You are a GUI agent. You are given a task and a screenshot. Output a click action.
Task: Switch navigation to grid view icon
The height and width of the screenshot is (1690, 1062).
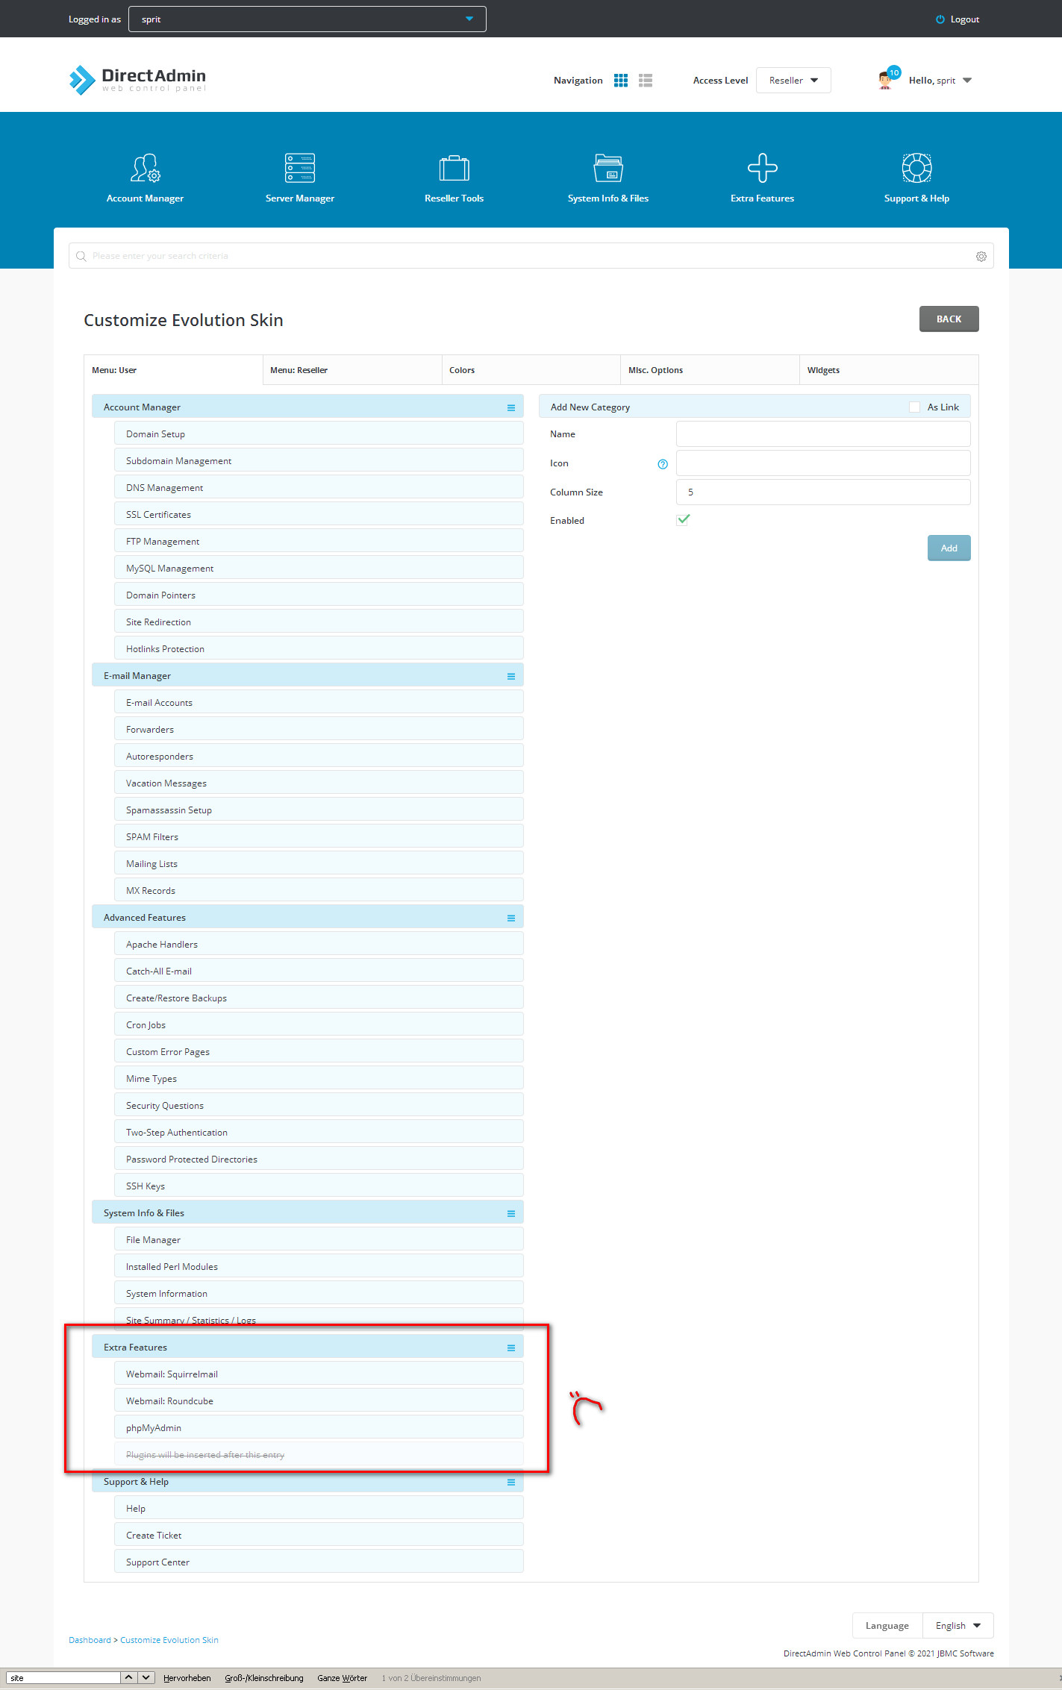point(621,81)
